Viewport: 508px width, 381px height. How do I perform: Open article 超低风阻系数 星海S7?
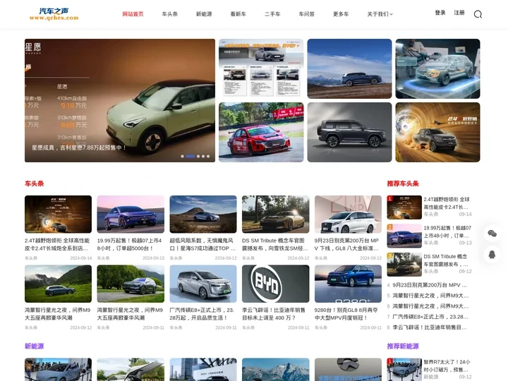(202, 244)
